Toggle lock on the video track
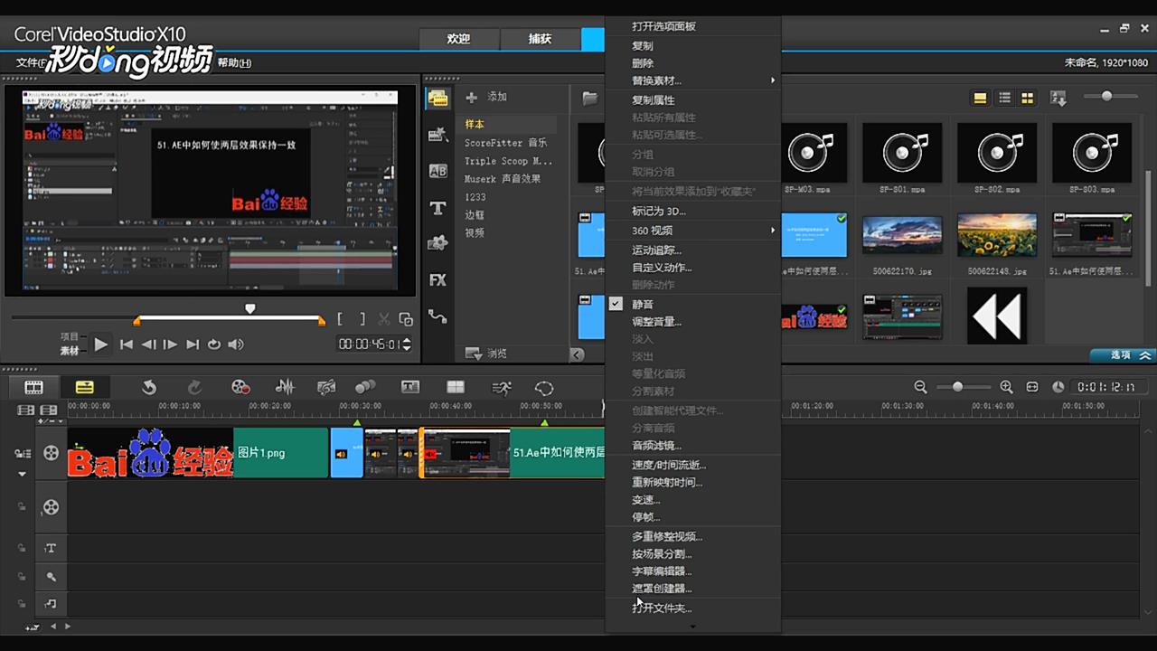Image resolution: width=1157 pixels, height=651 pixels. point(20,453)
